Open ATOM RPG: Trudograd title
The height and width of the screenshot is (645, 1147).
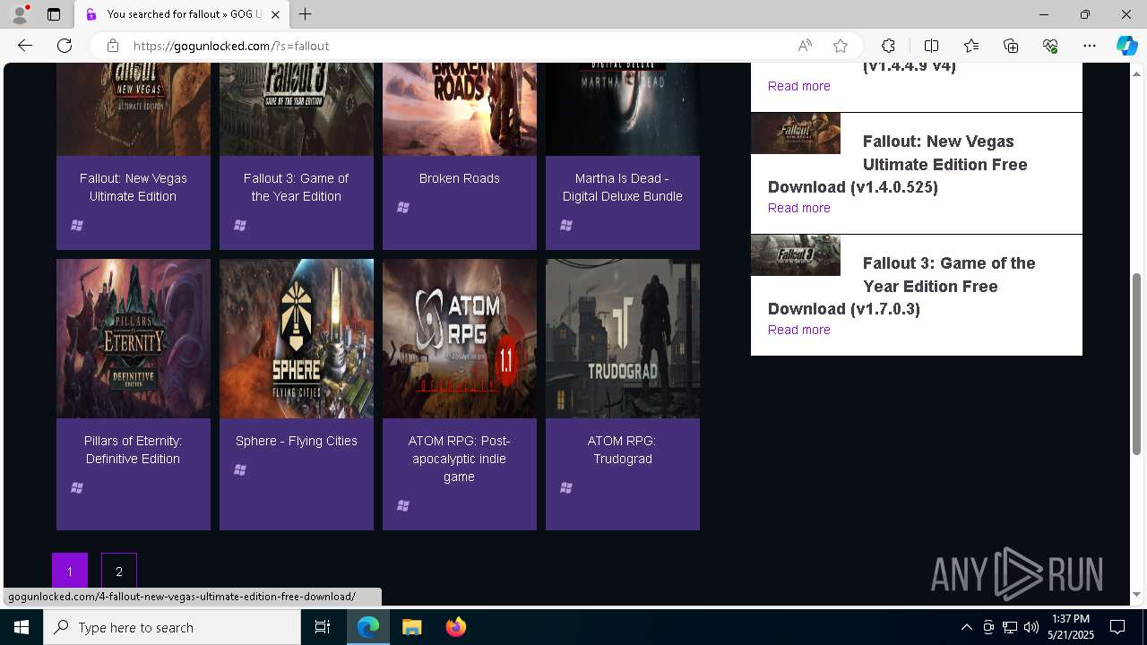pos(623,450)
